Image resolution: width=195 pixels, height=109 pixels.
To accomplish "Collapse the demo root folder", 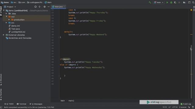I will pos(4,11).
